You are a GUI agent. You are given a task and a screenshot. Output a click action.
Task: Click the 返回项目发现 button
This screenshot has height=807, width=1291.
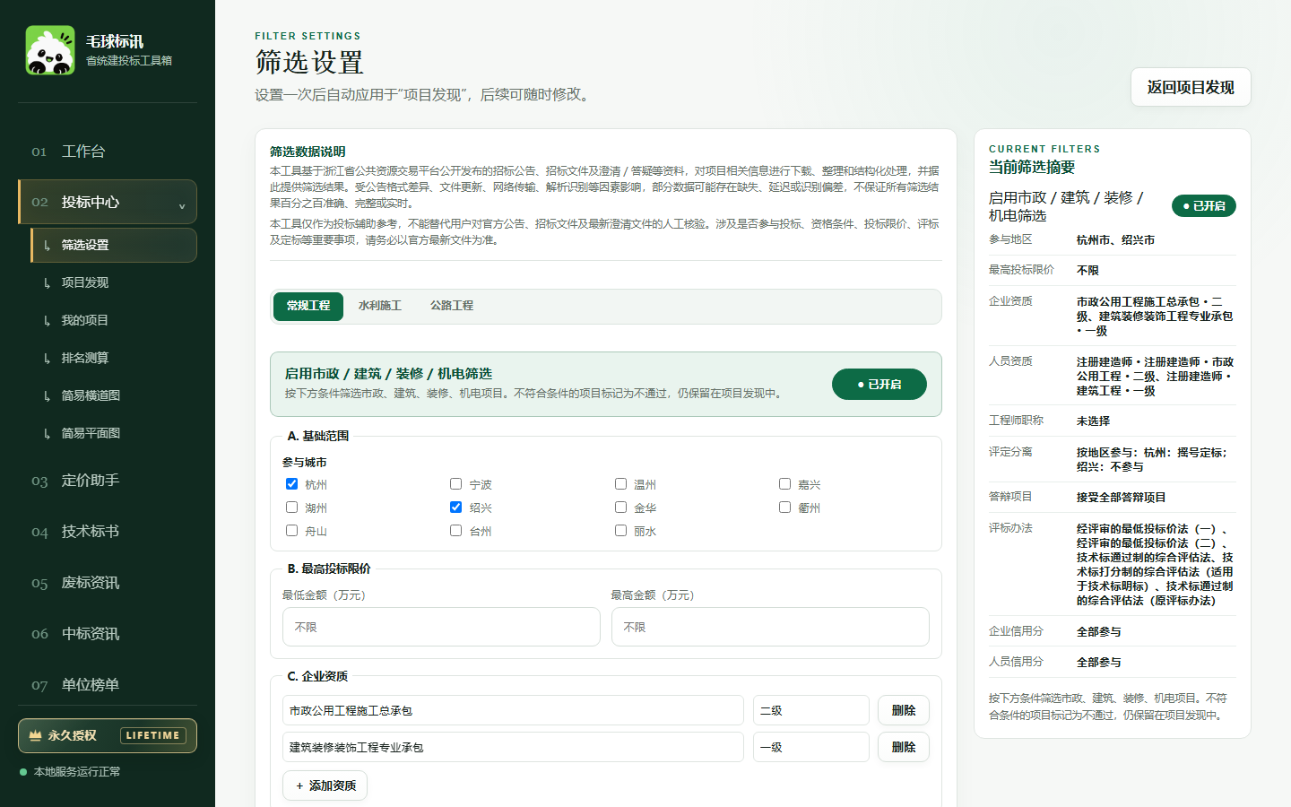pos(1191,87)
